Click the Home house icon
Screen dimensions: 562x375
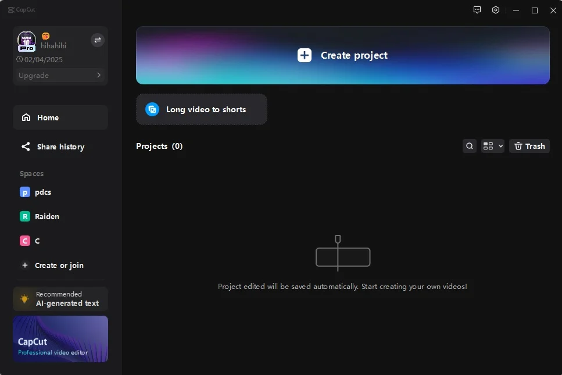click(26, 117)
